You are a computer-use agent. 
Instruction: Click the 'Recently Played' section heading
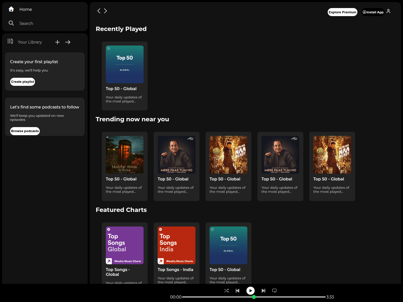click(121, 29)
